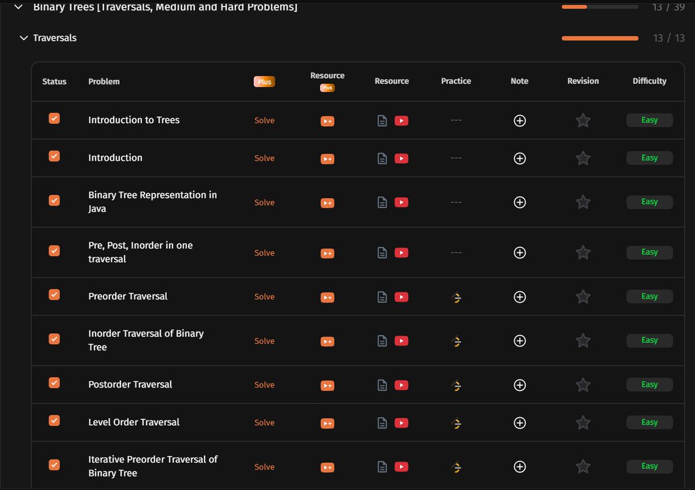The height and width of the screenshot is (490, 695).
Task: Click the 13 / 13 Traversals counter
Action: click(669, 38)
